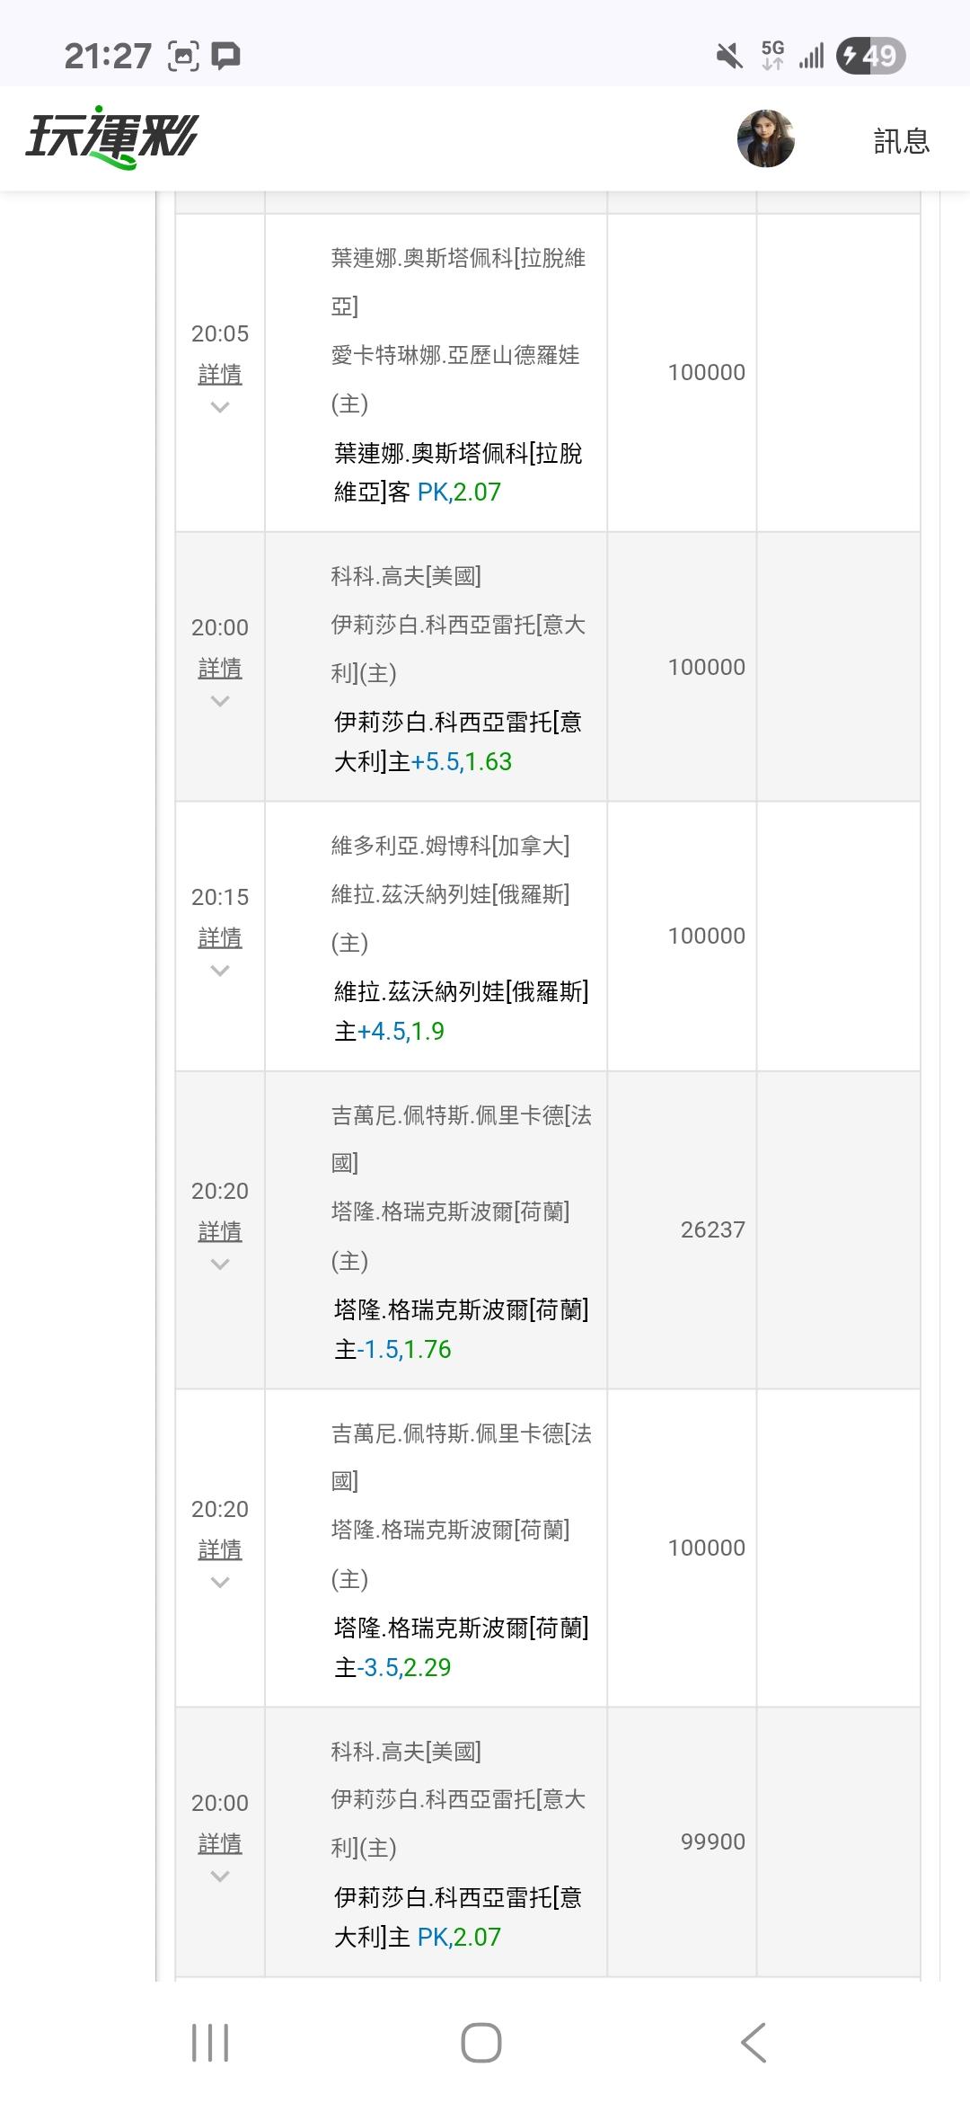Image resolution: width=970 pixels, height=2103 pixels.
Task: Open the 訊息 messages menu
Action: pos(901,141)
